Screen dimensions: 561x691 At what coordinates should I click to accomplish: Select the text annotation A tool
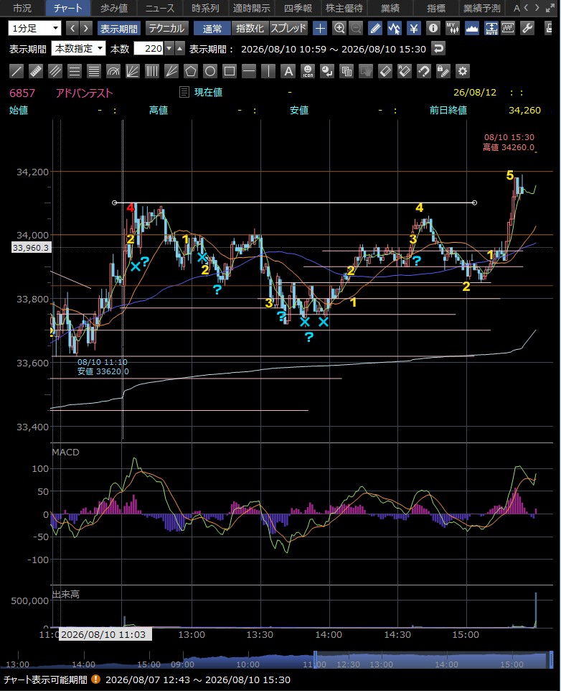coord(288,71)
